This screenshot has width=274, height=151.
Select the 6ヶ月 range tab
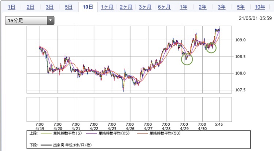point(164,7)
